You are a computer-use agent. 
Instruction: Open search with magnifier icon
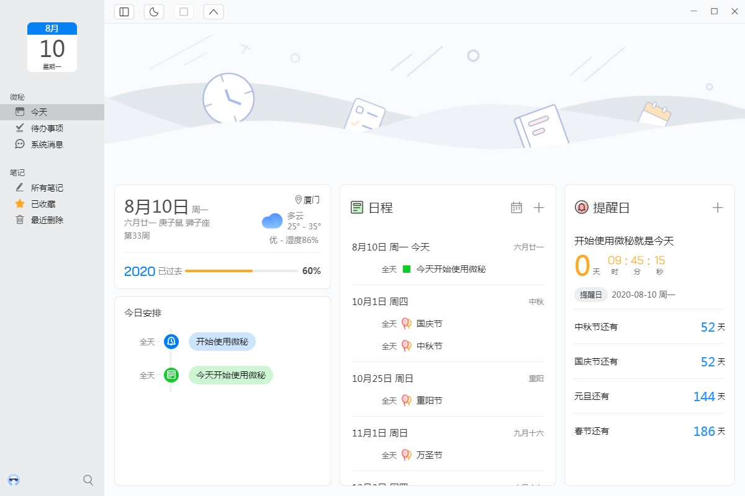tap(88, 480)
